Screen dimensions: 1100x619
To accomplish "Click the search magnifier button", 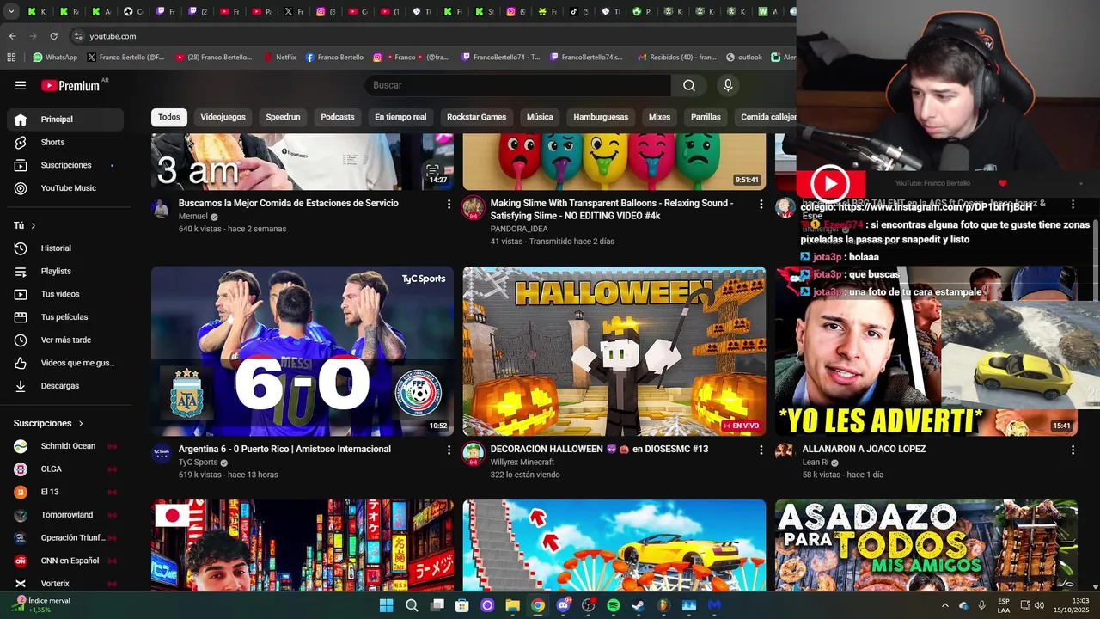I will [689, 85].
